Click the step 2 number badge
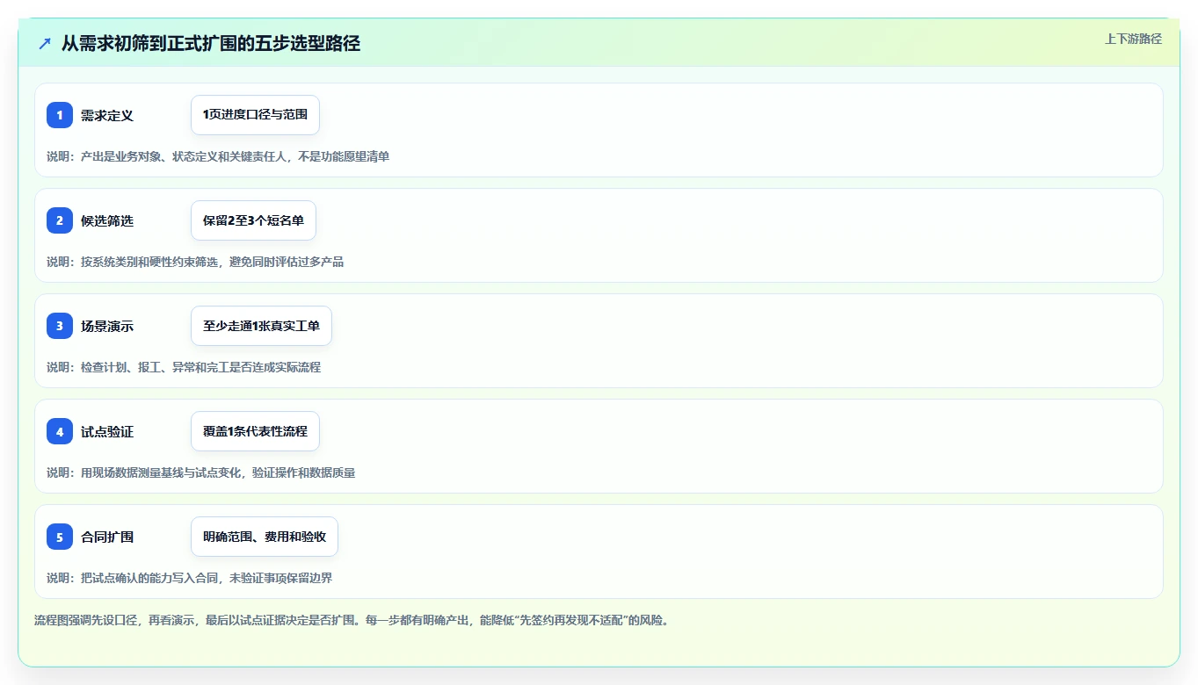1198x685 pixels. tap(60, 220)
